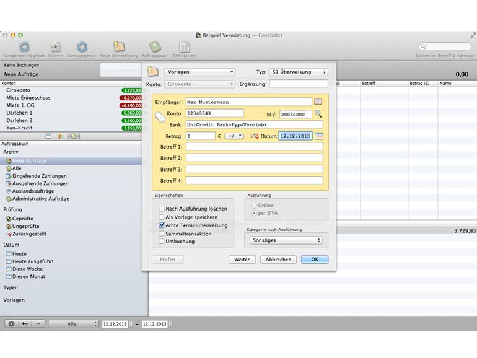Enable Nach Ausführung löschen checkbox
This screenshot has height=358, width=477.
pyautogui.click(x=162, y=209)
